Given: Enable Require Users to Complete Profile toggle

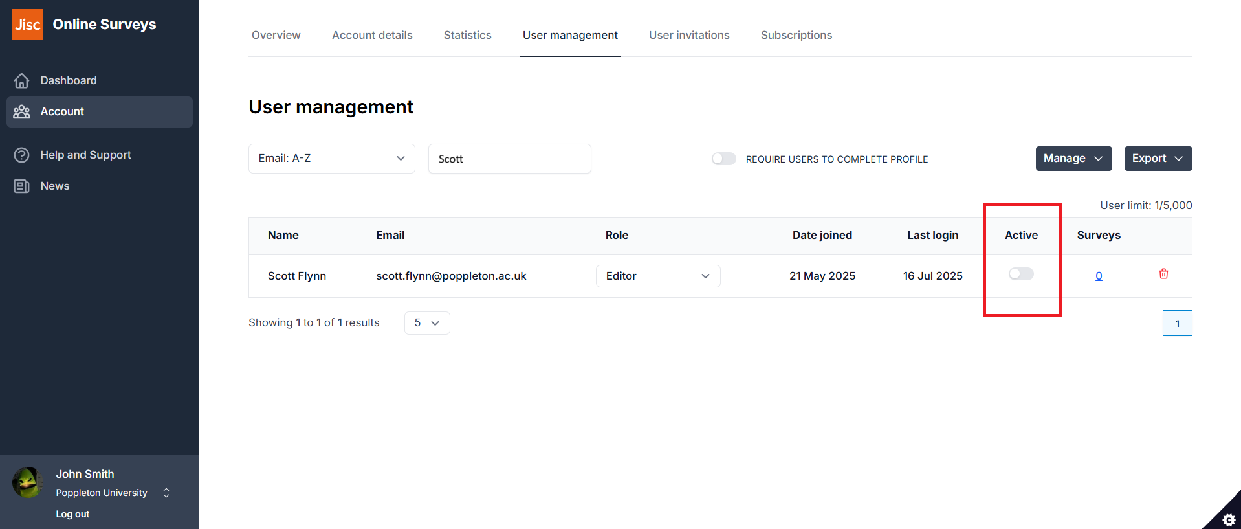Looking at the screenshot, I should tap(723, 159).
